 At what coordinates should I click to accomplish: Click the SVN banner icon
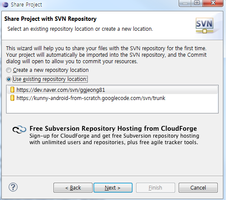[x=205, y=26]
